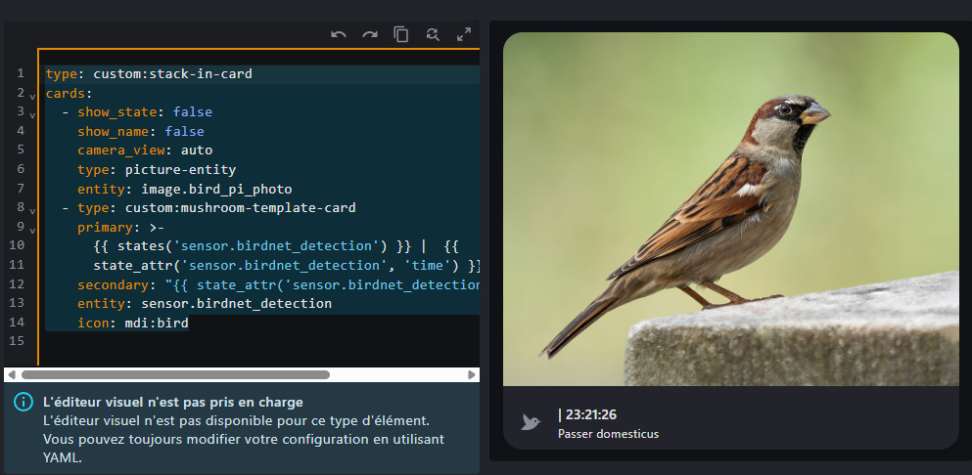Fold the mushroom-template-card block on line 8
Viewport: 972px width, 475px height.
(x=32, y=209)
